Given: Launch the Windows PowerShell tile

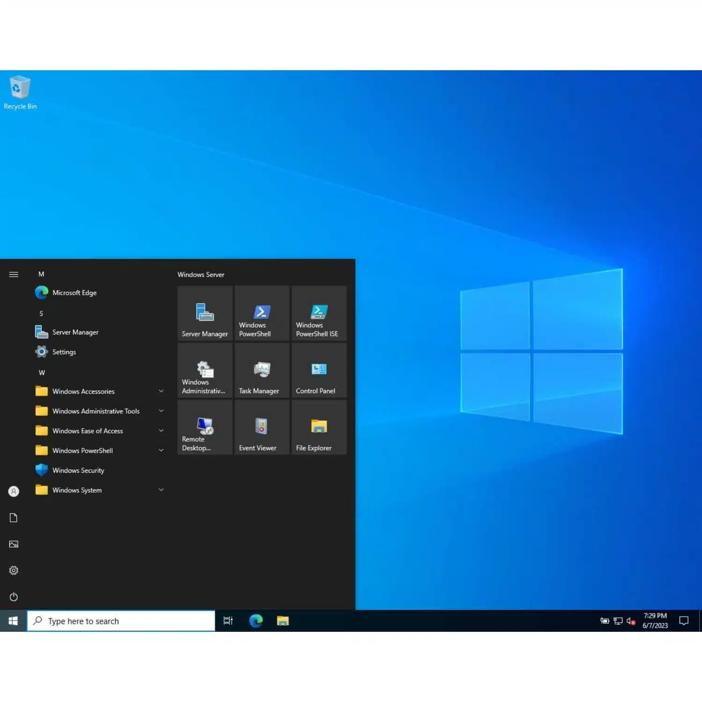Looking at the screenshot, I should (262, 313).
